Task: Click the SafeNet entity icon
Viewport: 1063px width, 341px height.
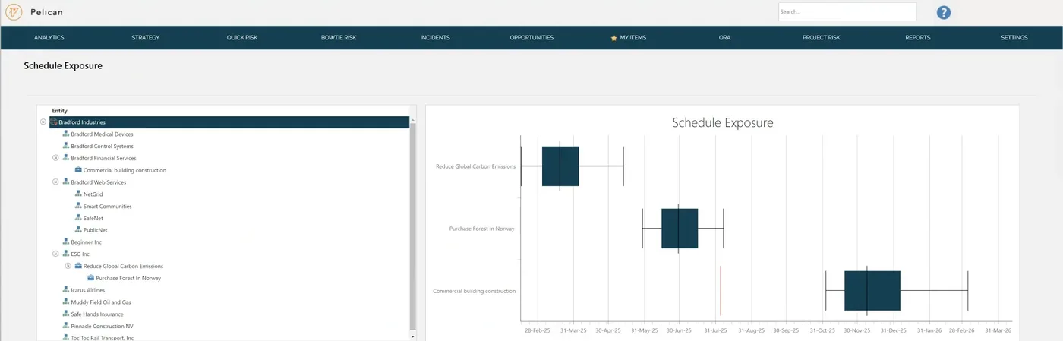Action: [x=78, y=218]
